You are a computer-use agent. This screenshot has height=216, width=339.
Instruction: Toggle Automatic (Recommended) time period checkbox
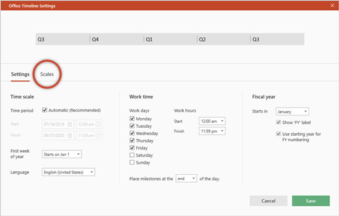point(45,110)
